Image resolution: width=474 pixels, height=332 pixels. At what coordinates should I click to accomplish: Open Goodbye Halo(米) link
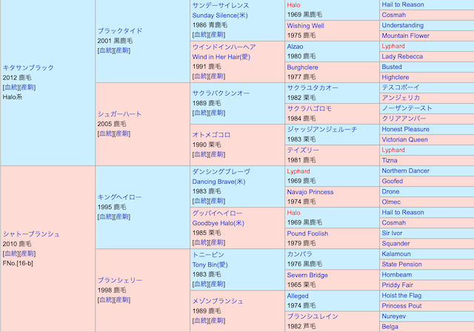(x=218, y=222)
